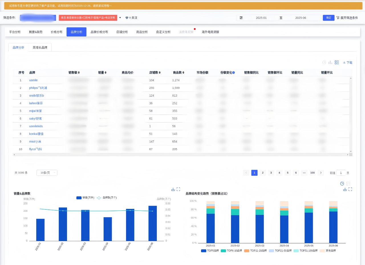Image resolution: width=365 pixels, height=265 pixels.
Task: Go to previous page arrow in pagination
Action: [246, 173]
